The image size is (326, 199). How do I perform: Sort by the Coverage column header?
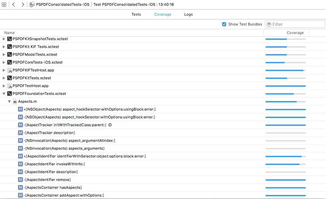(295, 33)
